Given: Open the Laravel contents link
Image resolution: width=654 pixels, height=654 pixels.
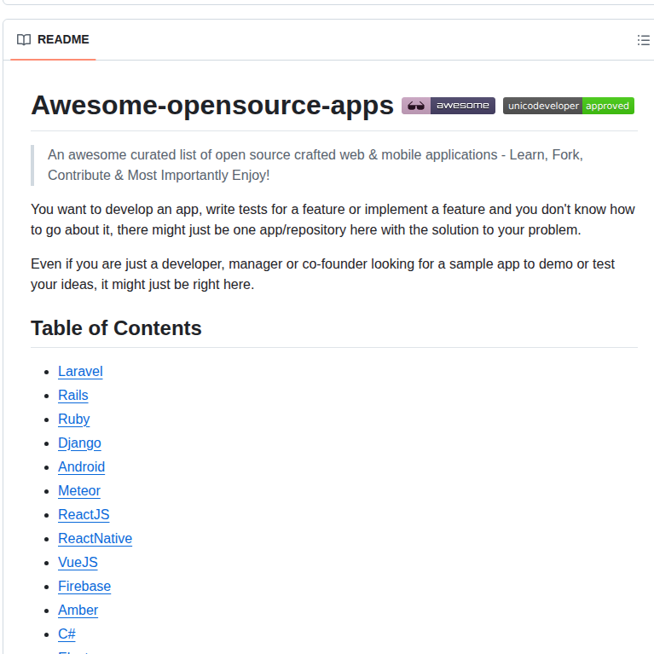Looking at the screenshot, I should pos(80,371).
